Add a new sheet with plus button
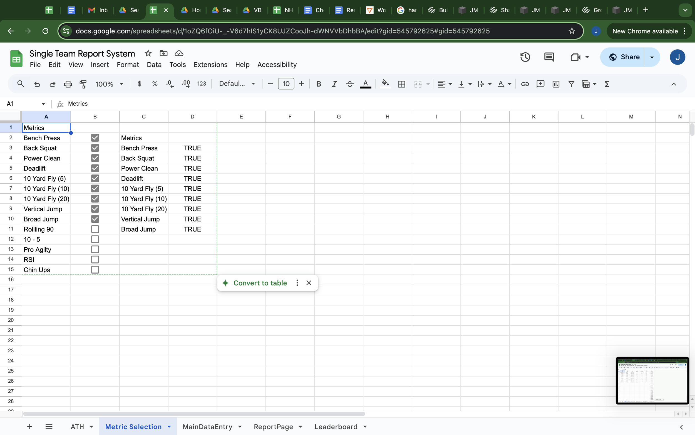The width and height of the screenshot is (695, 435). pyautogui.click(x=29, y=427)
